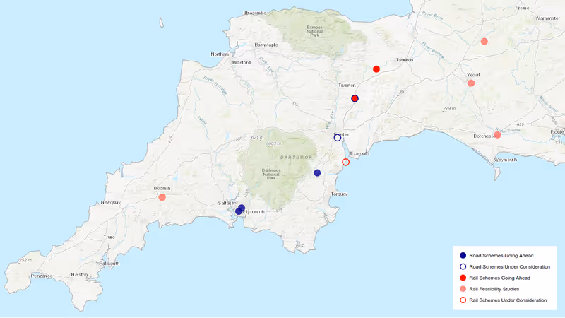Click the Ilfracombe town label
Viewport: 565px width, 318px height.
click(255, 13)
